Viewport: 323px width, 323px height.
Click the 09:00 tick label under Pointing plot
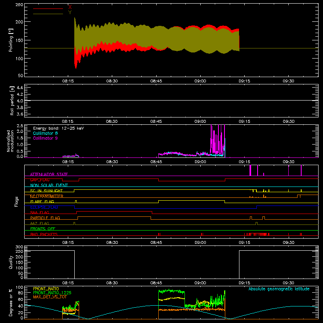(200, 81)
